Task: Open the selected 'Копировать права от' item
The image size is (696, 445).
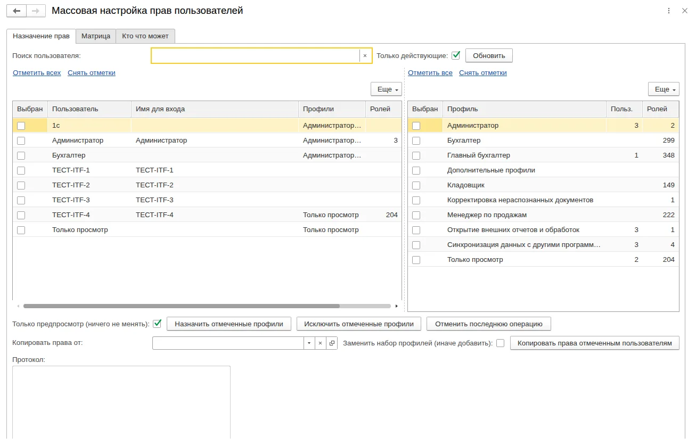Action: 331,343
